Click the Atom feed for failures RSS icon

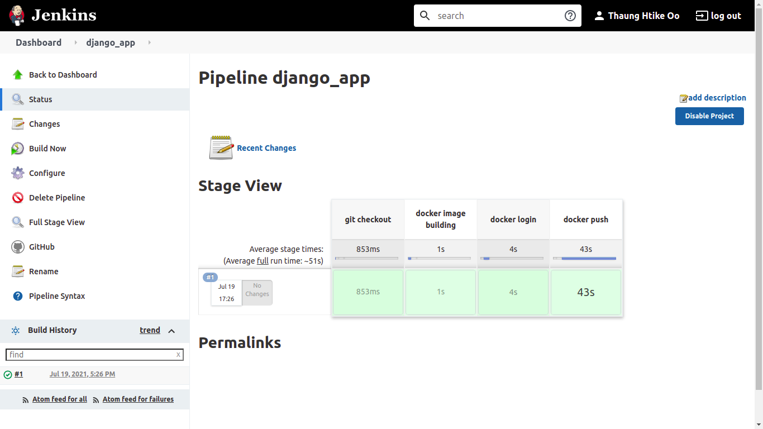pyautogui.click(x=96, y=400)
